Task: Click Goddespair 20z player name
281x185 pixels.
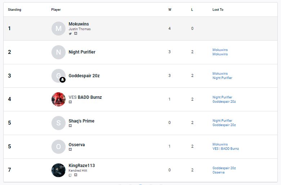Action: 84,76
